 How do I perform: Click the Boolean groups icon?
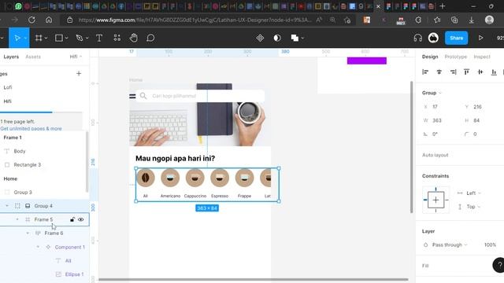(x=295, y=39)
